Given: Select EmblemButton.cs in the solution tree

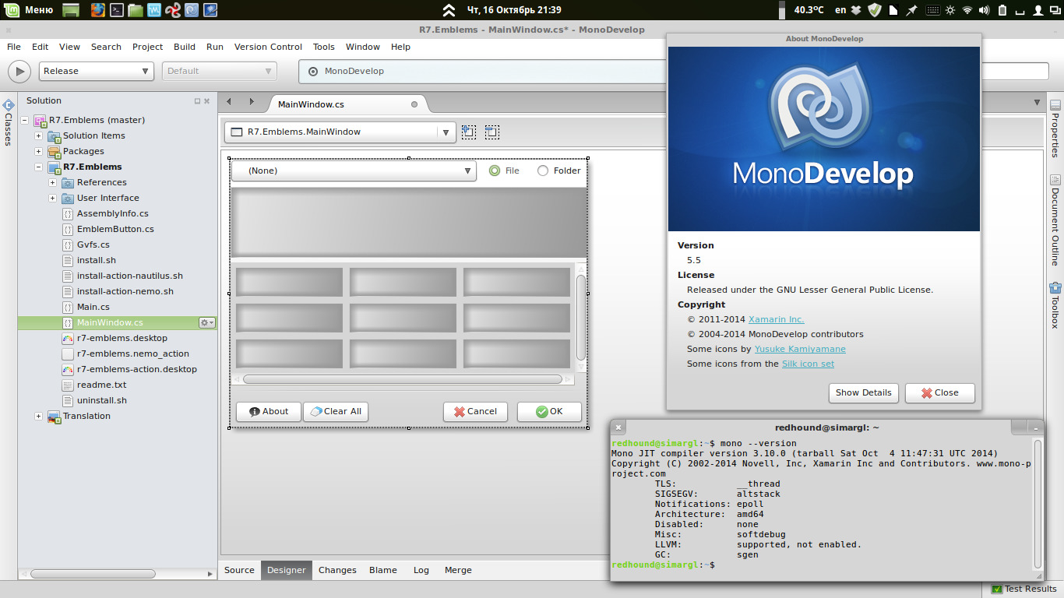Looking at the screenshot, I should (x=115, y=229).
